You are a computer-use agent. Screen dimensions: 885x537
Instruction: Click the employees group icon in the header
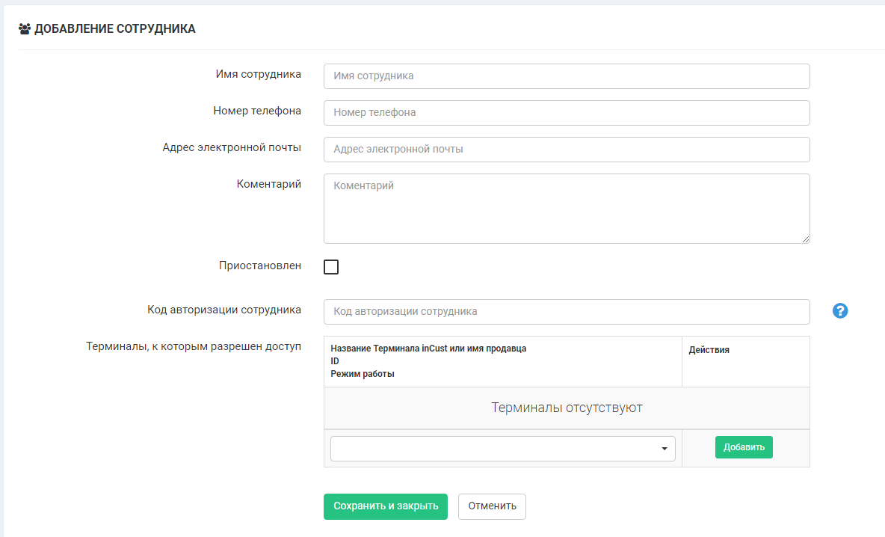tap(24, 29)
